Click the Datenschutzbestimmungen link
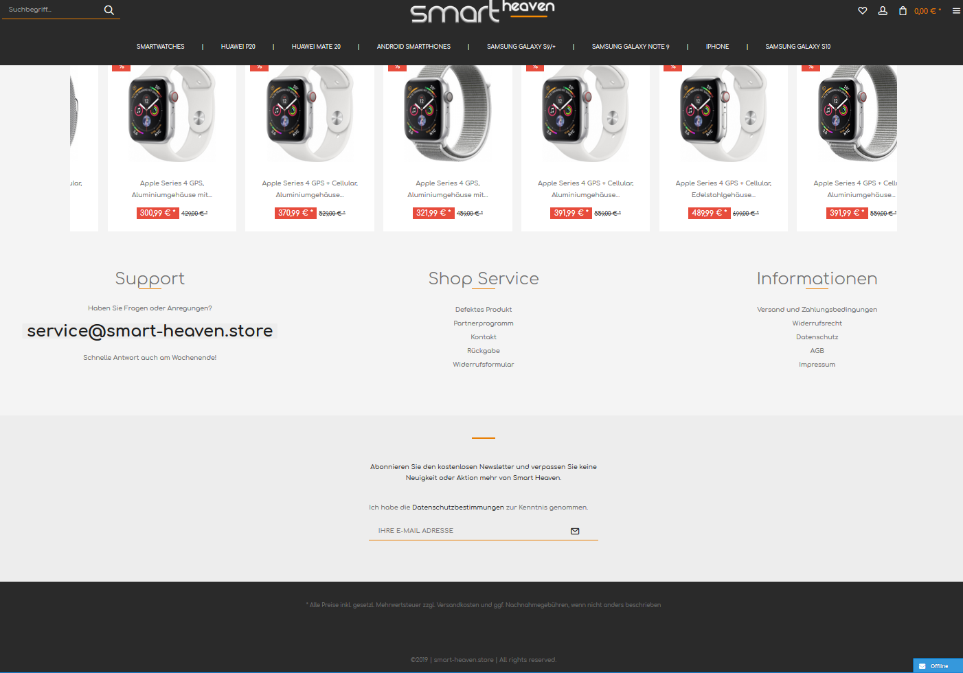The width and height of the screenshot is (963, 673). click(458, 507)
